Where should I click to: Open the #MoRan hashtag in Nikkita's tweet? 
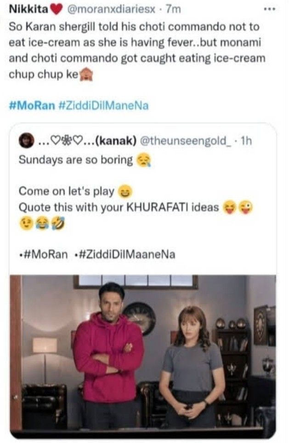[32, 106]
